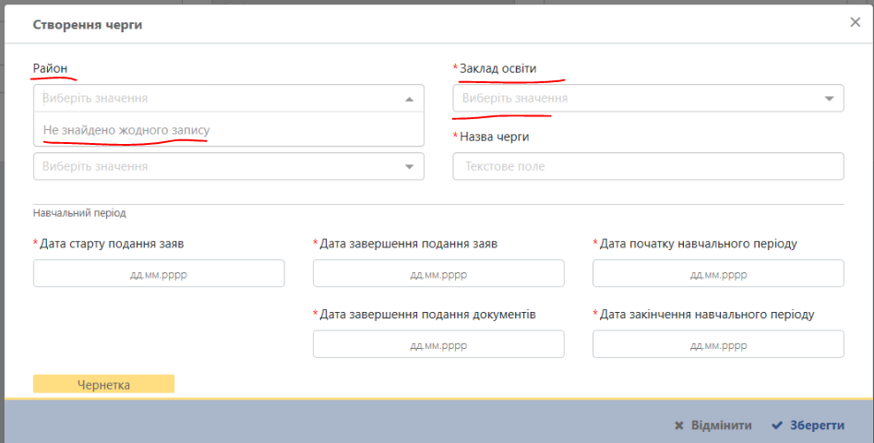
Task: Select the 'Не знайдено жодного запису' entry
Action: click(x=126, y=130)
